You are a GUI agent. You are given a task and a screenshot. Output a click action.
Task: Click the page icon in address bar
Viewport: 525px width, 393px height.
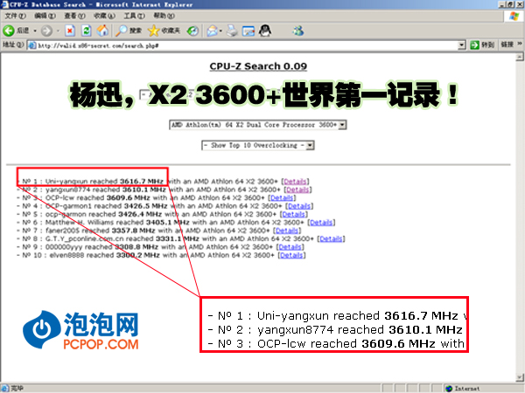(32, 45)
